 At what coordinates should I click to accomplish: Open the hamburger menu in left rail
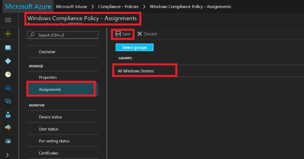click(x=8, y=20)
